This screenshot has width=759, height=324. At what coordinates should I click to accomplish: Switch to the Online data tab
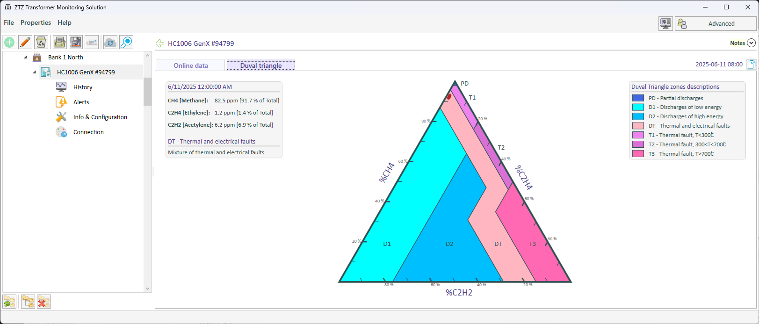[190, 65]
